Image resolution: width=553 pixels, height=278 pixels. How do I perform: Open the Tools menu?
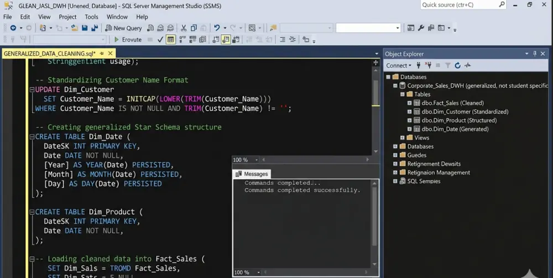(x=91, y=17)
